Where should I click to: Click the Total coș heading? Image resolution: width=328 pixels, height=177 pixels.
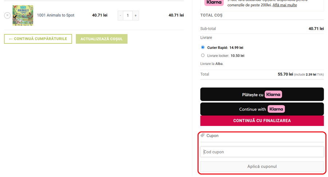pos(211,15)
